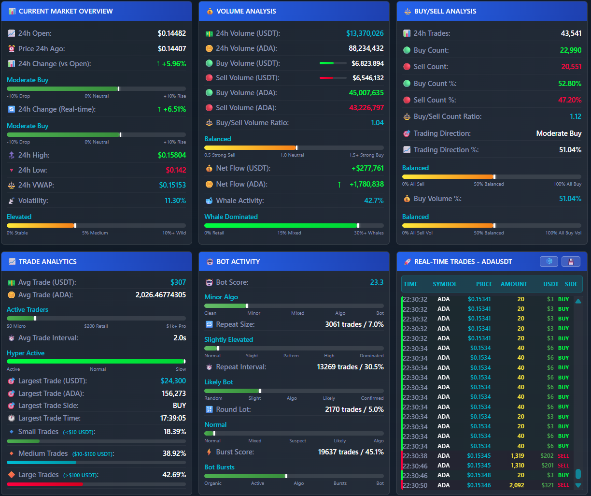Click the red circle beside Sell Volume (ADA)
The width and height of the screenshot is (591, 496).
(x=209, y=108)
